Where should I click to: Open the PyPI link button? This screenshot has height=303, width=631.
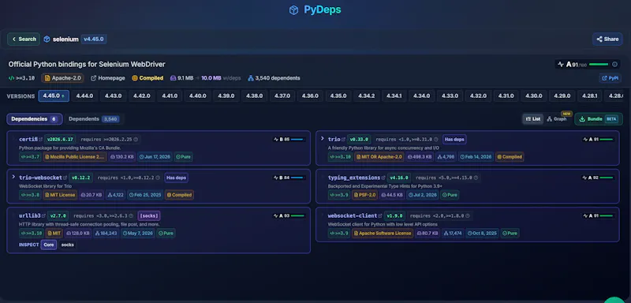[x=610, y=78]
